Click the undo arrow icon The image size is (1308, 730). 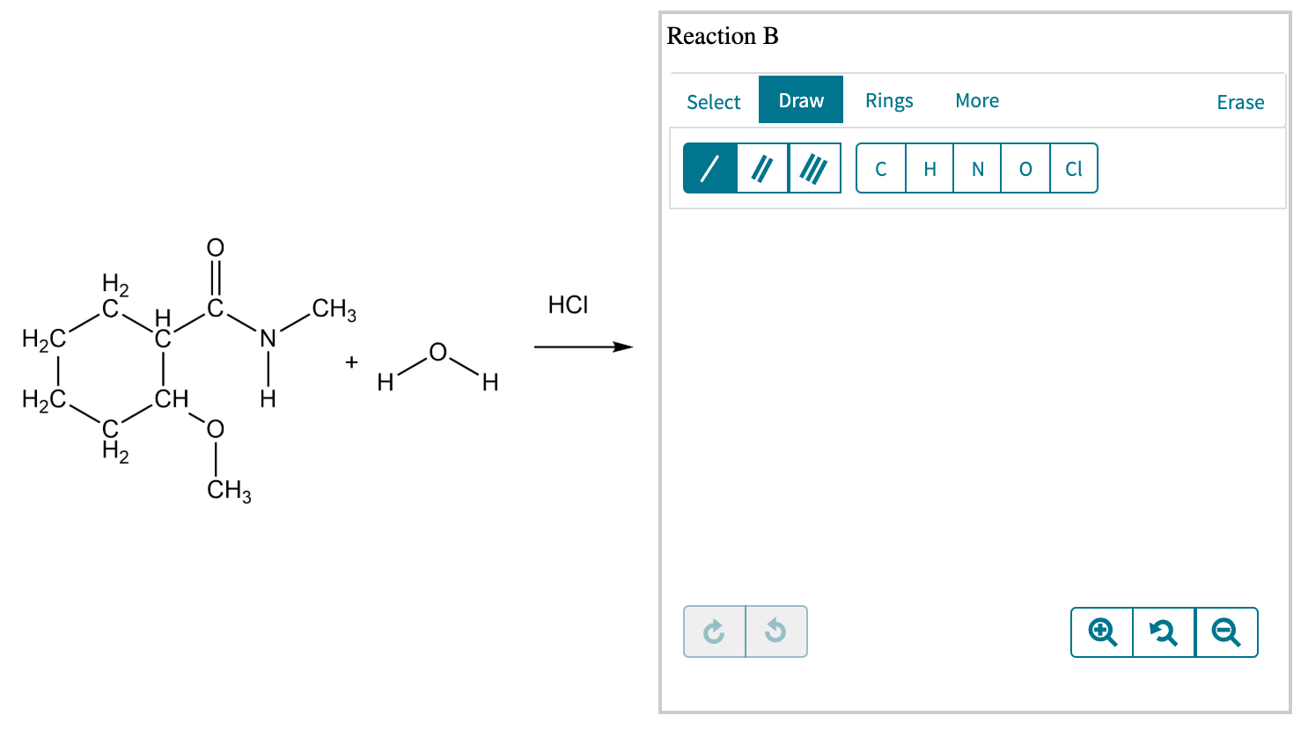[x=776, y=631]
